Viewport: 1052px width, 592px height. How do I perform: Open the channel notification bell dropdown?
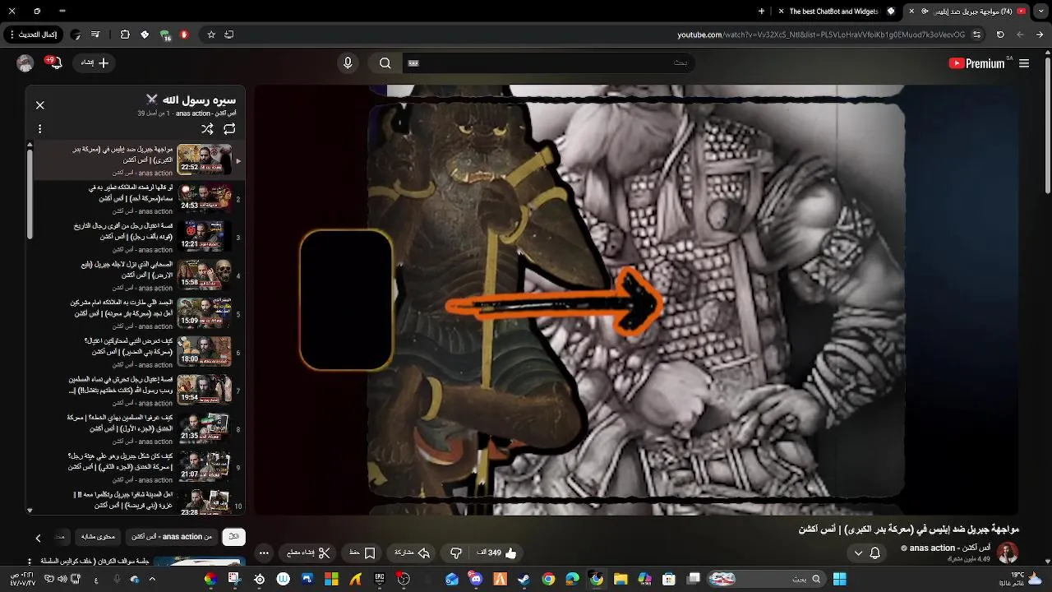[867, 553]
